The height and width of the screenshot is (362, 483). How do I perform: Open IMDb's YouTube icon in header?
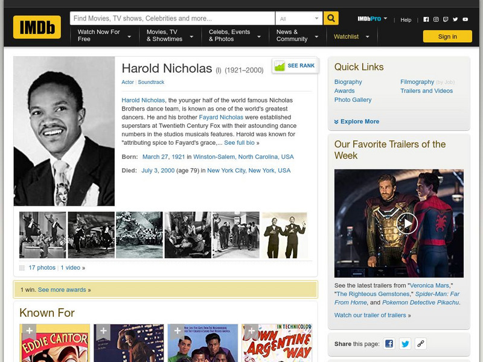(x=465, y=19)
